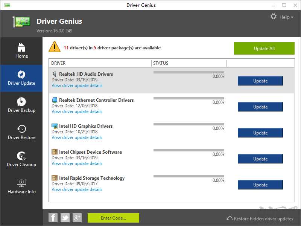Click the Twitter icon at the bottom
The height and width of the screenshot is (226, 301).
(65, 218)
